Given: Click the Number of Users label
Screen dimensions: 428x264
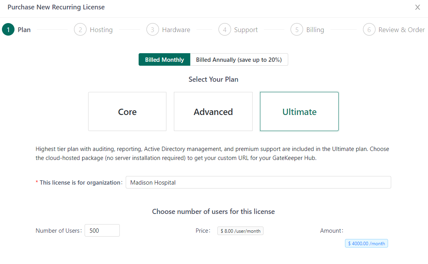Looking at the screenshot, I should click(58, 231).
